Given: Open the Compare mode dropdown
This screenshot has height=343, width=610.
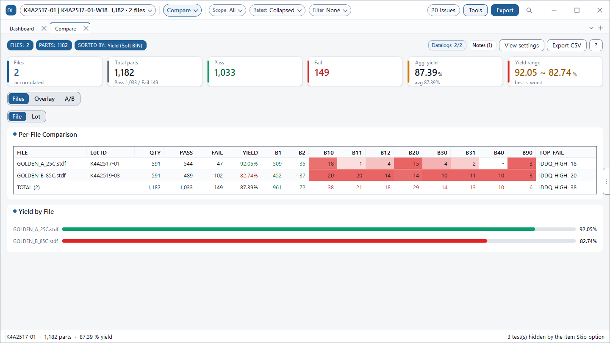Looking at the screenshot, I should [x=182, y=11].
